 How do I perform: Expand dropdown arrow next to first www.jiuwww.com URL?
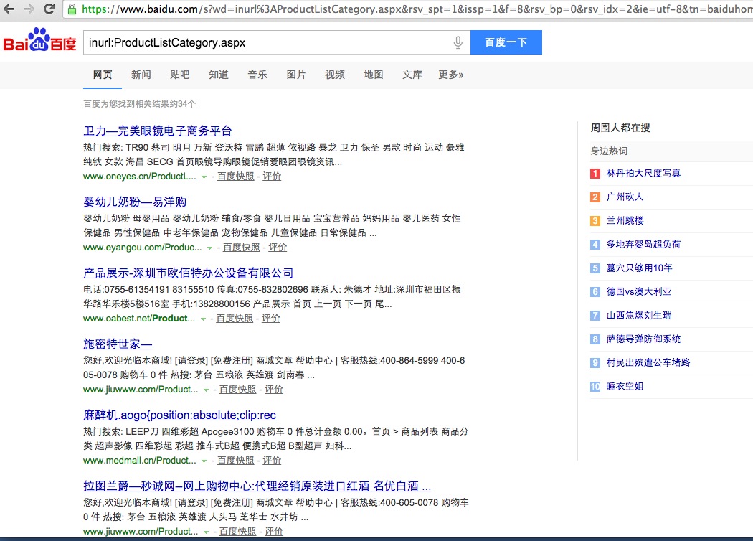point(206,390)
